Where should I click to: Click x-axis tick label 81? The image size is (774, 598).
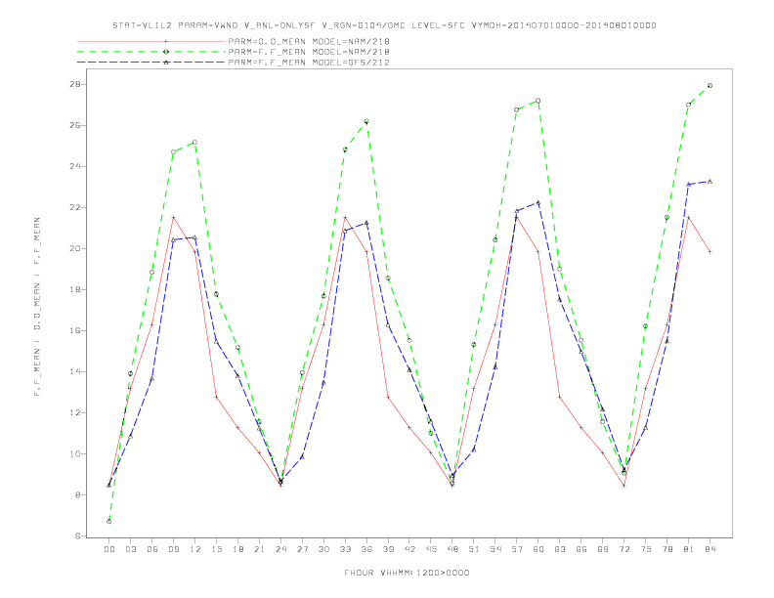coord(689,549)
